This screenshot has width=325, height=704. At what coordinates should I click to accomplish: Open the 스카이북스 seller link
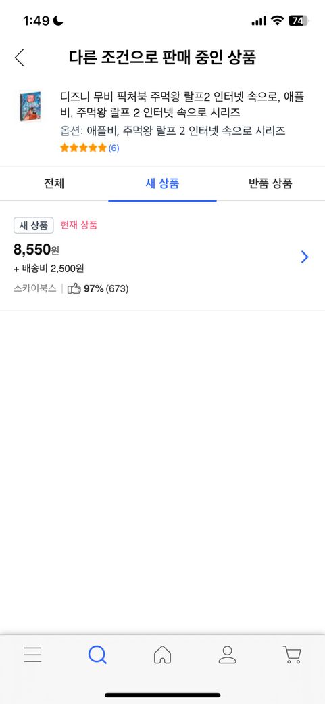click(x=35, y=288)
